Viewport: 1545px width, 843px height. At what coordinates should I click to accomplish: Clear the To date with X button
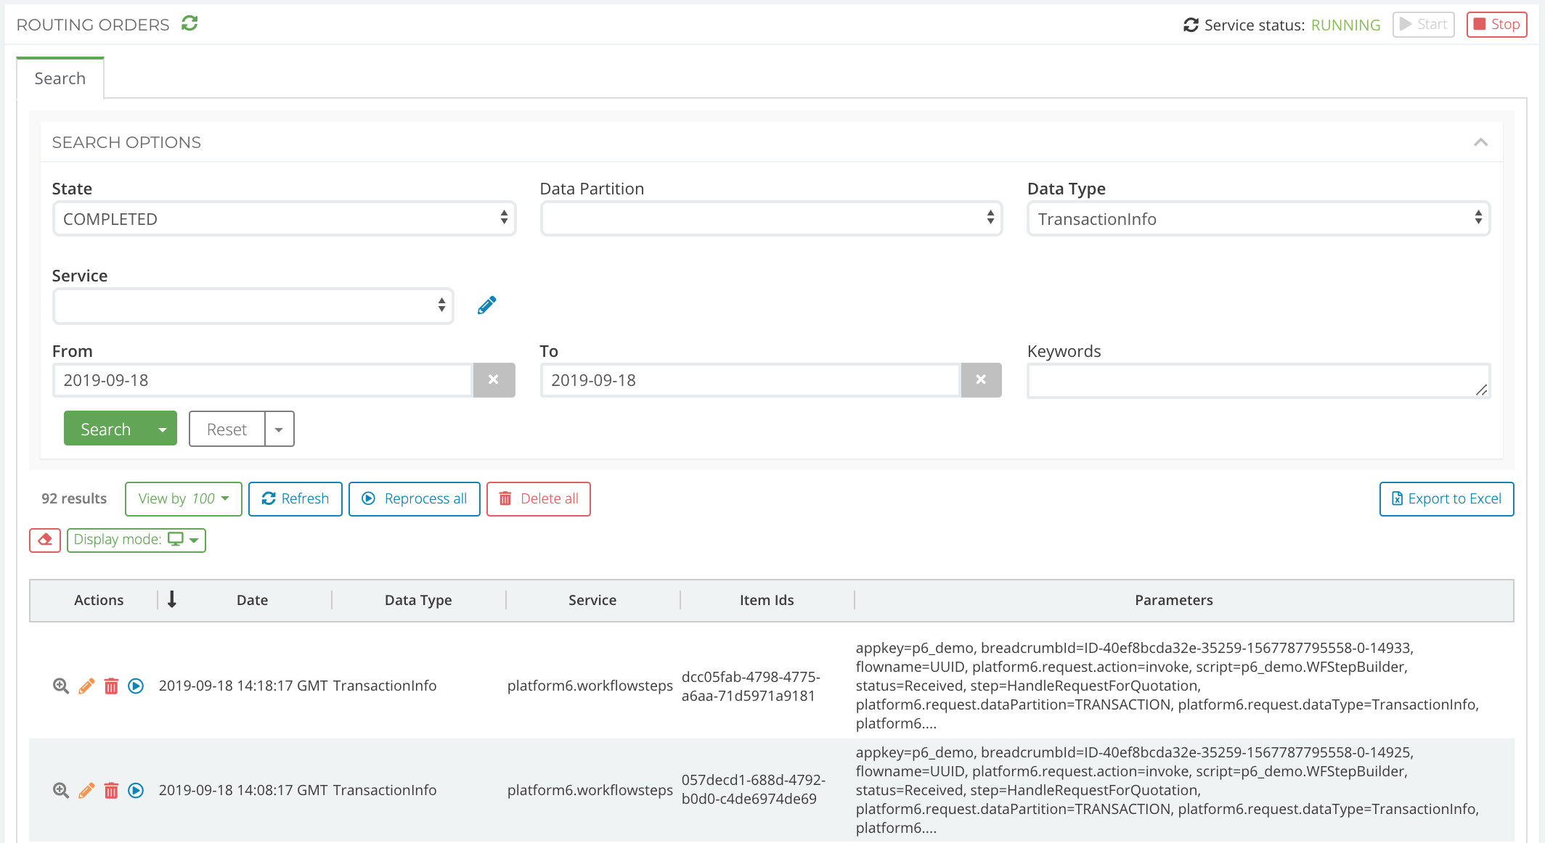981,380
